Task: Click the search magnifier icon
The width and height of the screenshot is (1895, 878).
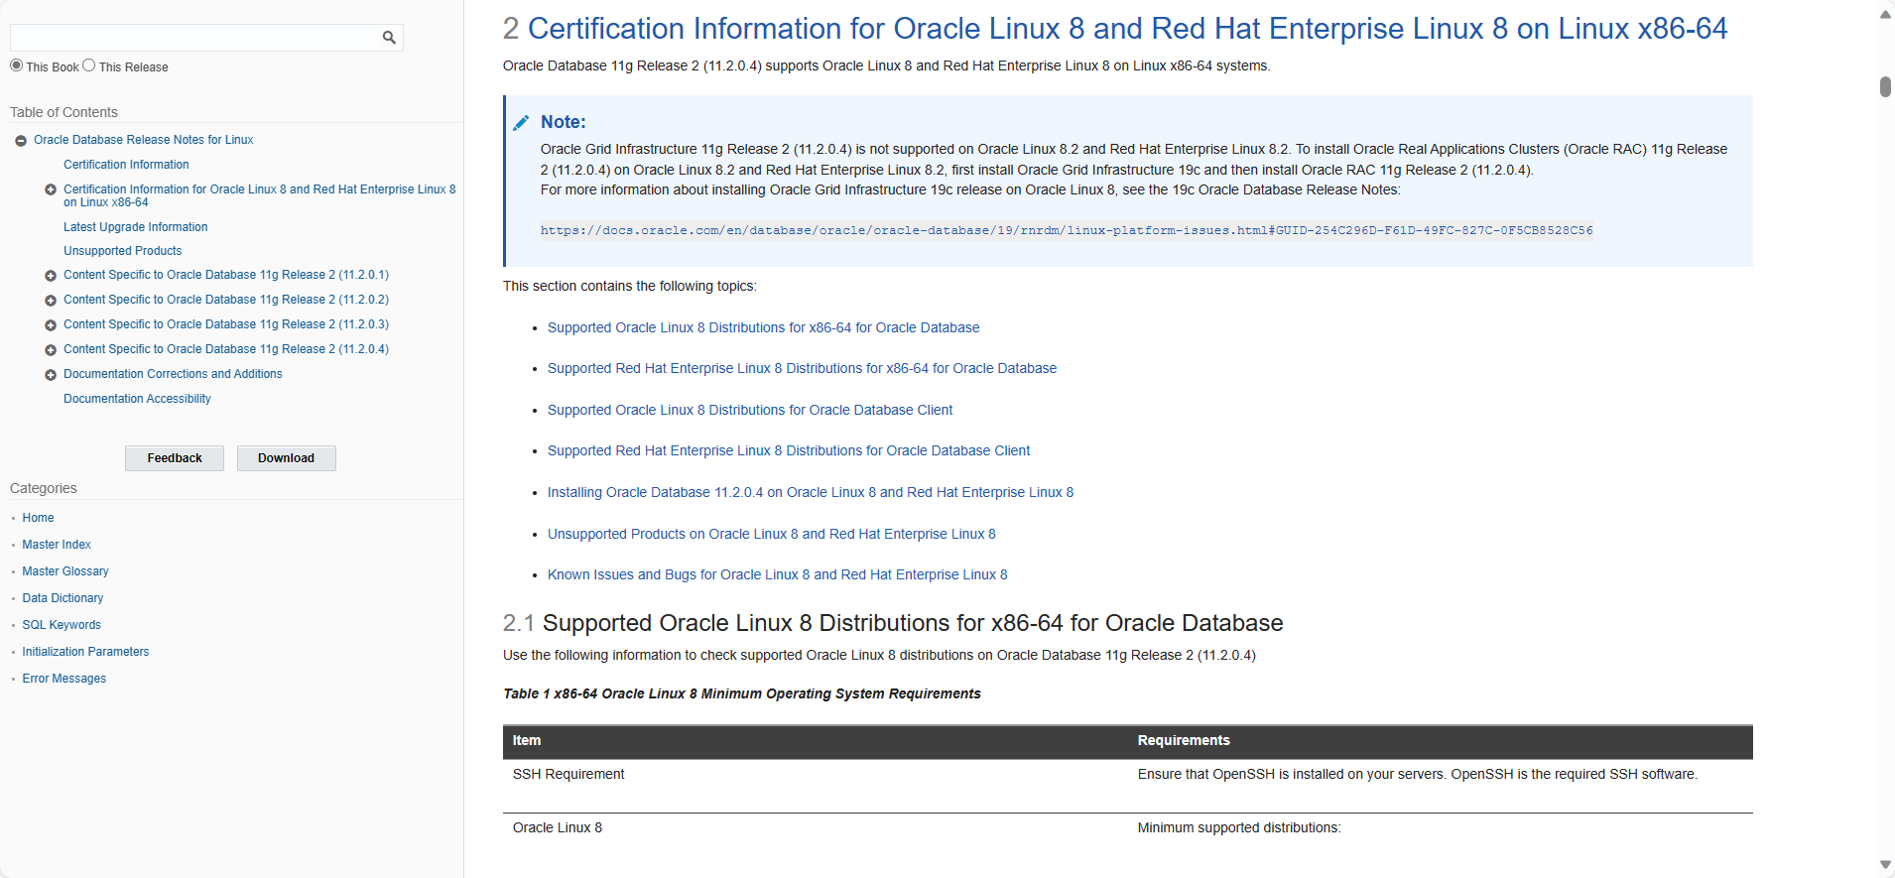Action: pos(389,38)
